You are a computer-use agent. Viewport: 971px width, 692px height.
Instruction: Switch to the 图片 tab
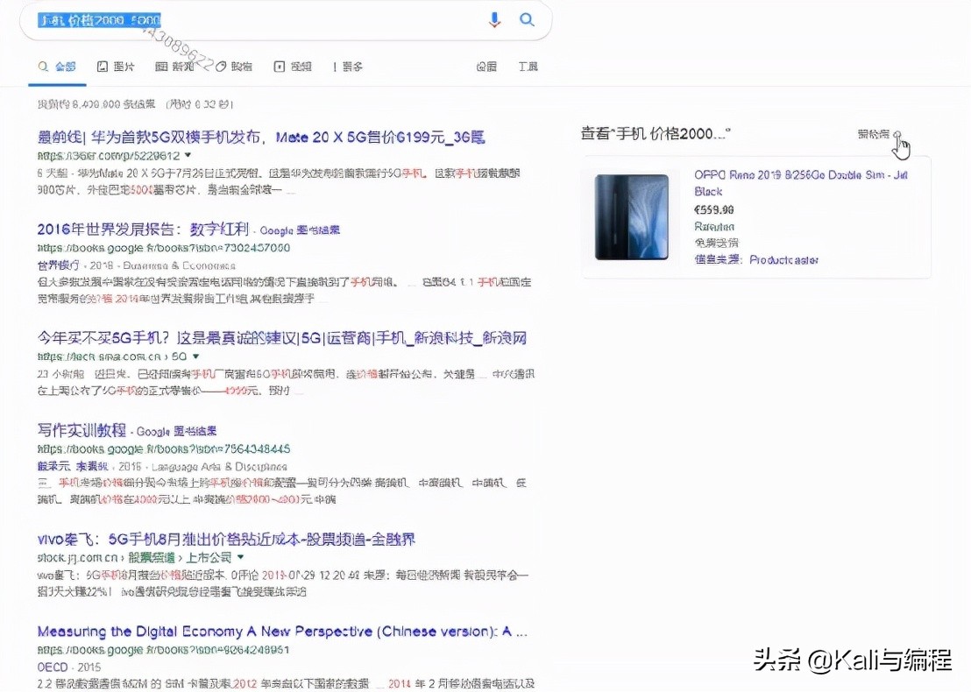pos(116,67)
